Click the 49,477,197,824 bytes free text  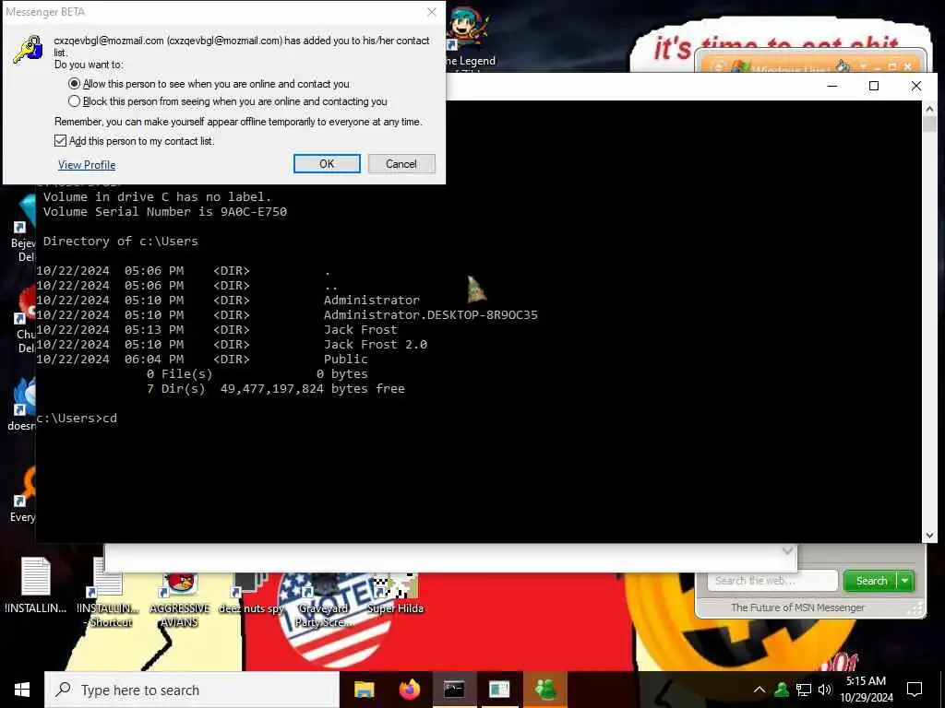(x=312, y=389)
